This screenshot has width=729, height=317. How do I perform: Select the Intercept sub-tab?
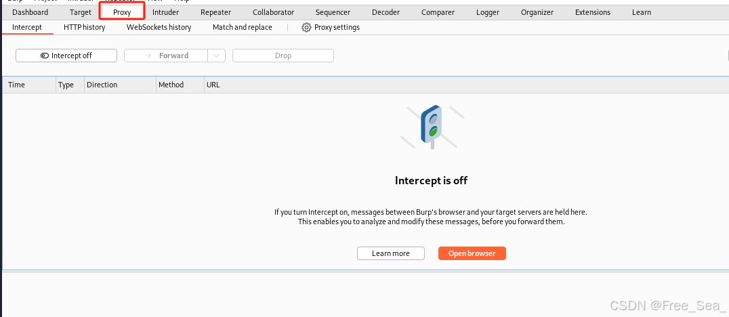(27, 27)
